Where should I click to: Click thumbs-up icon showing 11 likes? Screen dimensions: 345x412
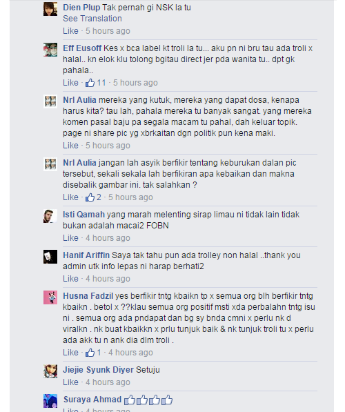tap(90, 83)
